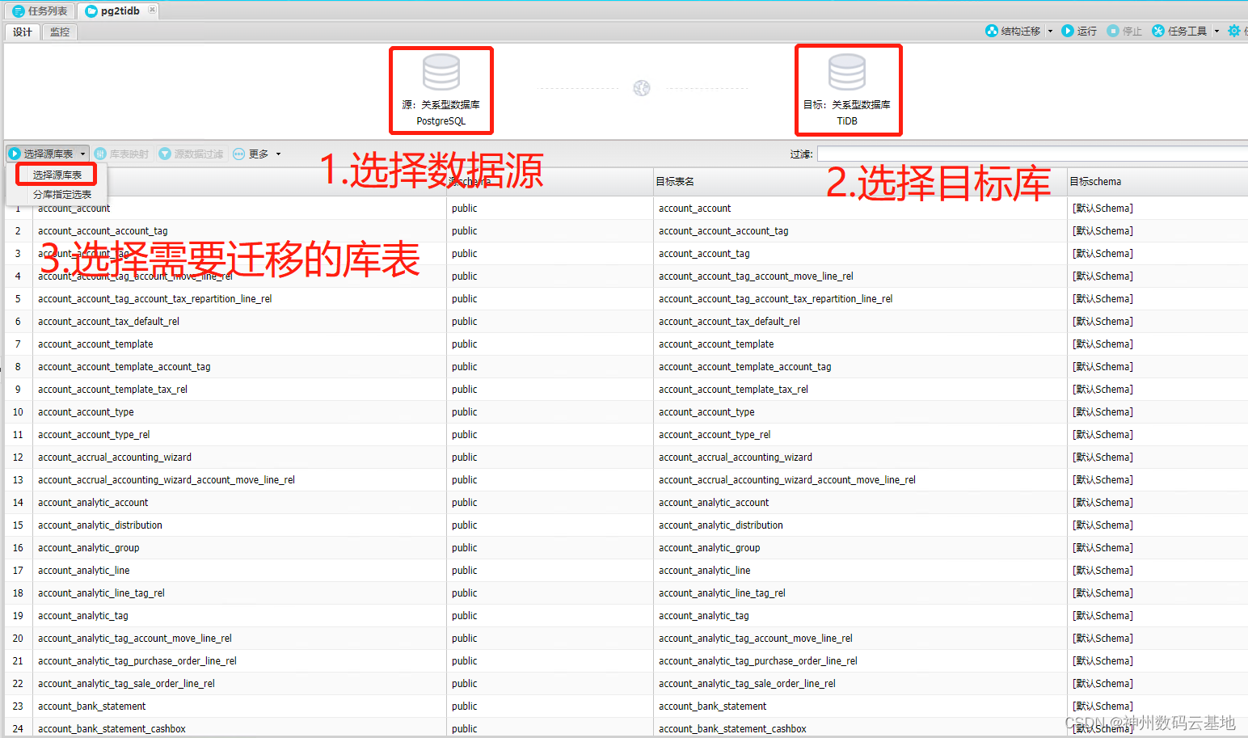Select source table account_analytic_line_tag_rel
Image resolution: width=1248 pixels, height=738 pixels.
coord(101,593)
